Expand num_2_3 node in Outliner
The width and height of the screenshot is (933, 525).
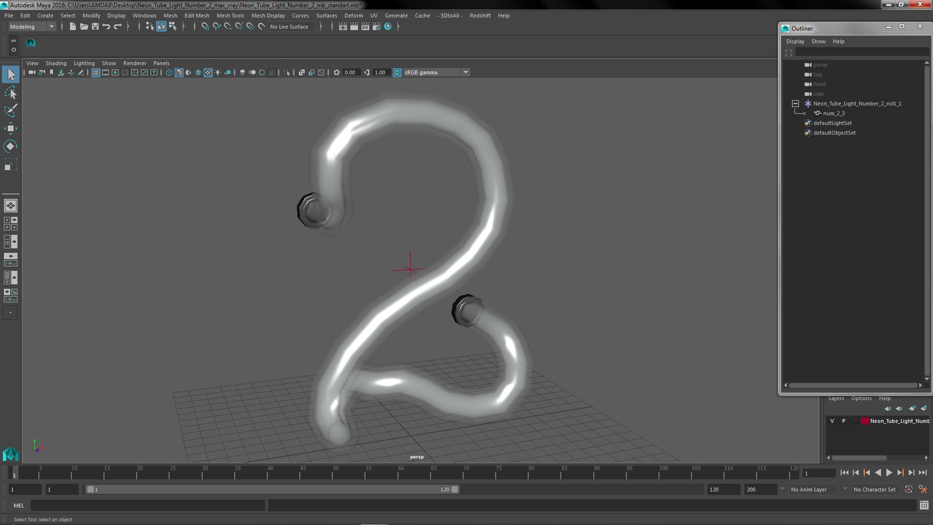pos(803,113)
